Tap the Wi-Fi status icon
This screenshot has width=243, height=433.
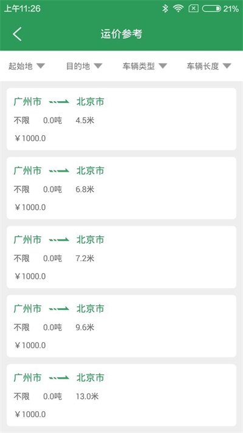(178, 9)
